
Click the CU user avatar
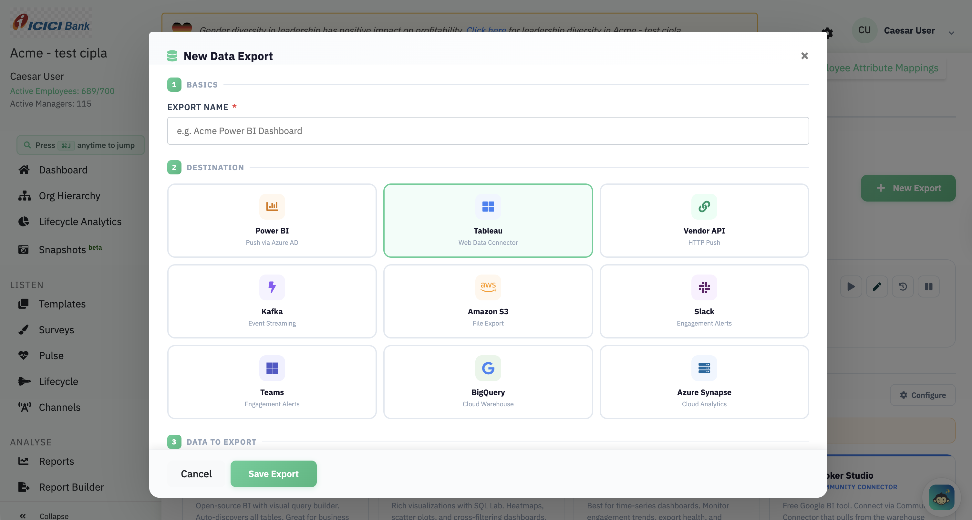coord(864,30)
